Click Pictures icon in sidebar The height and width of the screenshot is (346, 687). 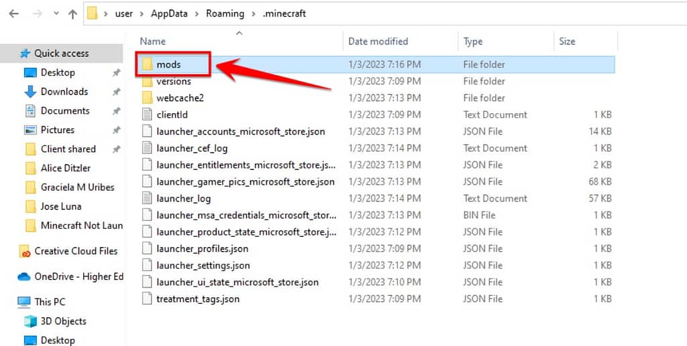click(30, 131)
